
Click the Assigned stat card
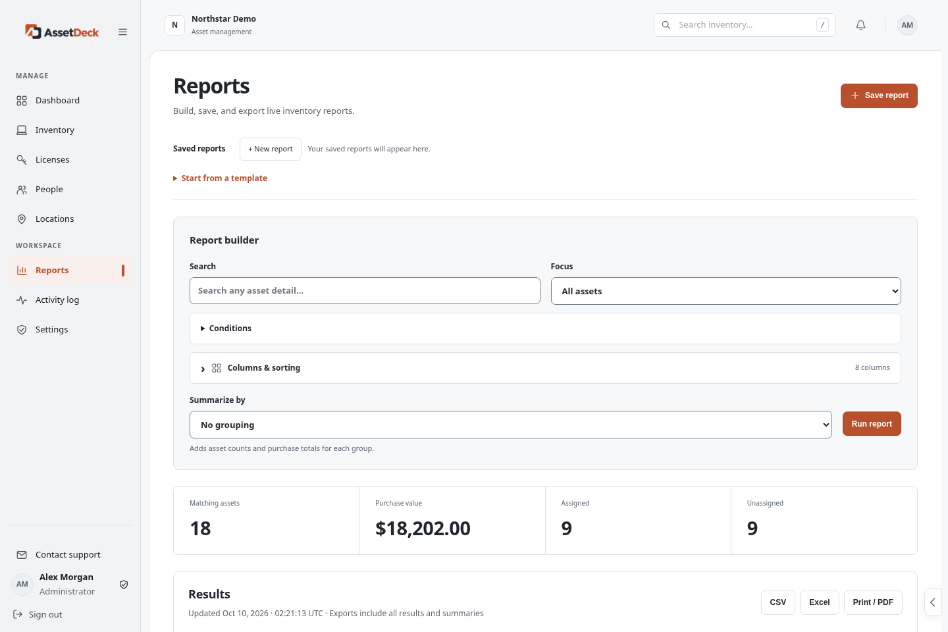click(638, 520)
